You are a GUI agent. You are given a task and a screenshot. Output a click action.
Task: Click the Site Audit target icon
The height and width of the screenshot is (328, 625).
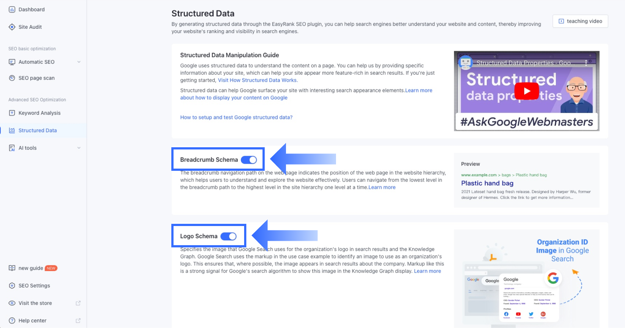tap(12, 27)
